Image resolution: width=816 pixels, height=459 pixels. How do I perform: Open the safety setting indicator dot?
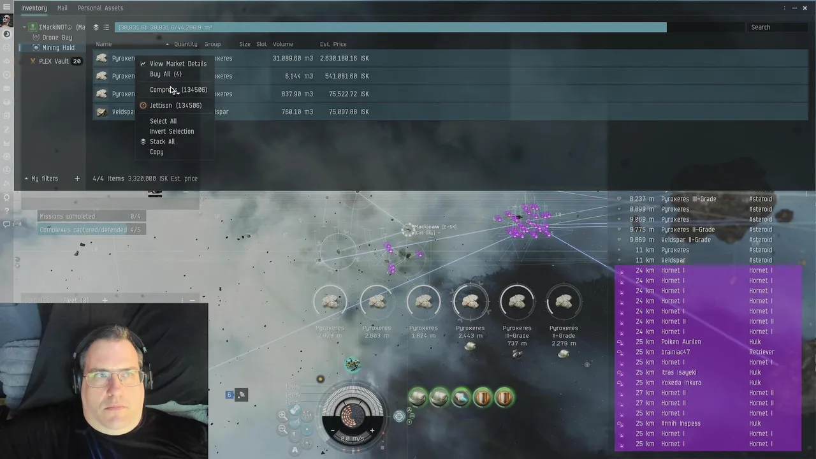321,379
